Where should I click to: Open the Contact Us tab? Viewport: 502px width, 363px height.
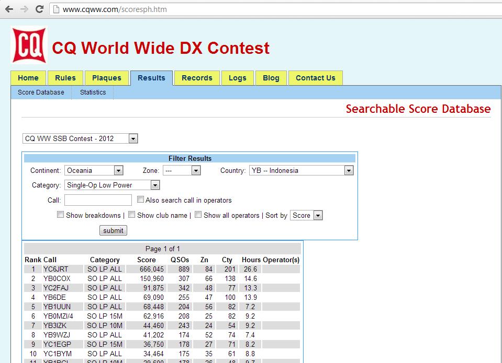(x=315, y=78)
